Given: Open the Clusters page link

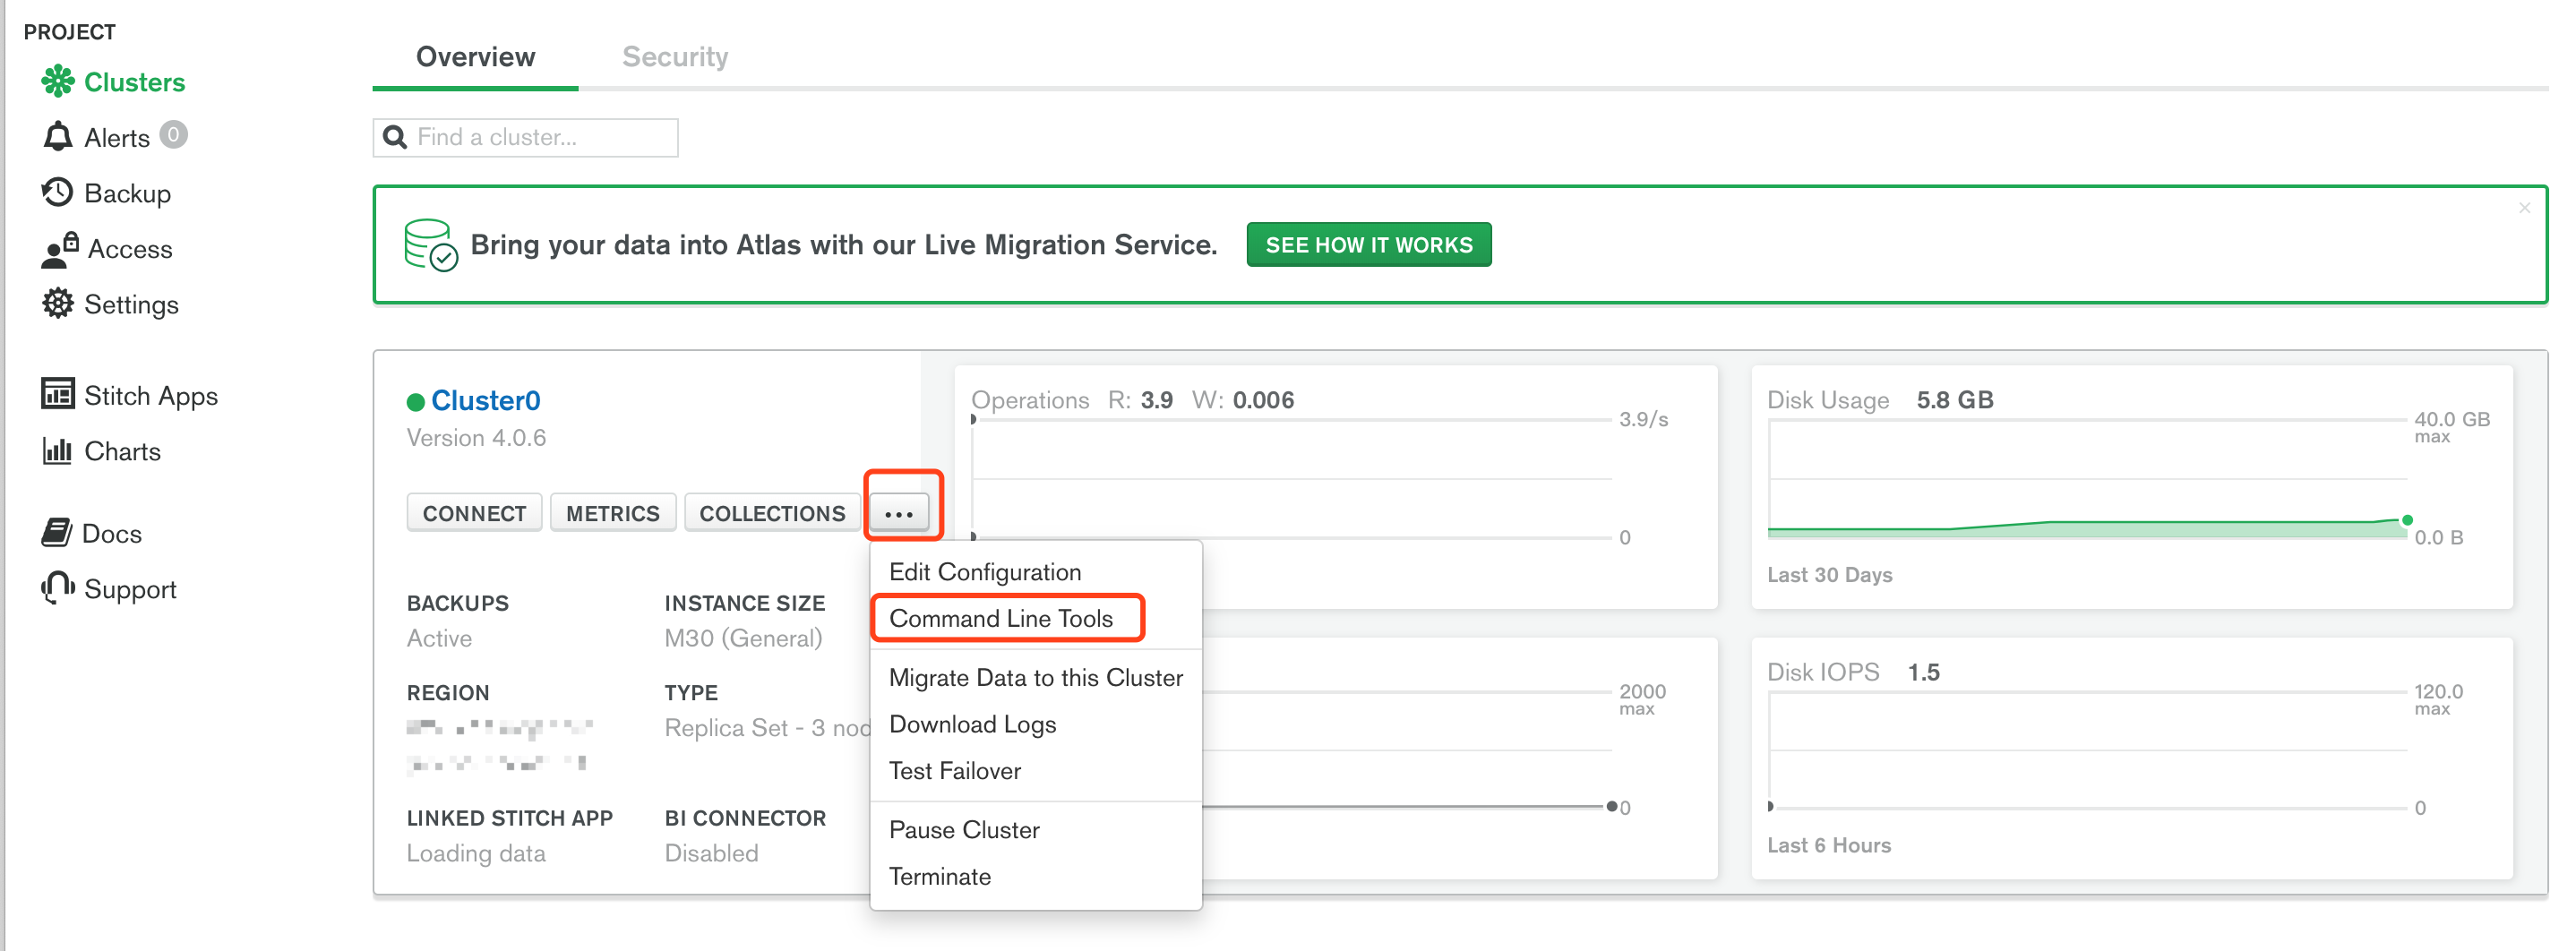Looking at the screenshot, I should click(134, 82).
